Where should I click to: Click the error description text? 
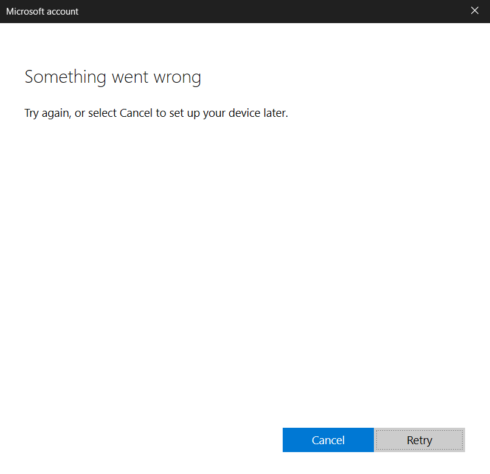coord(156,113)
